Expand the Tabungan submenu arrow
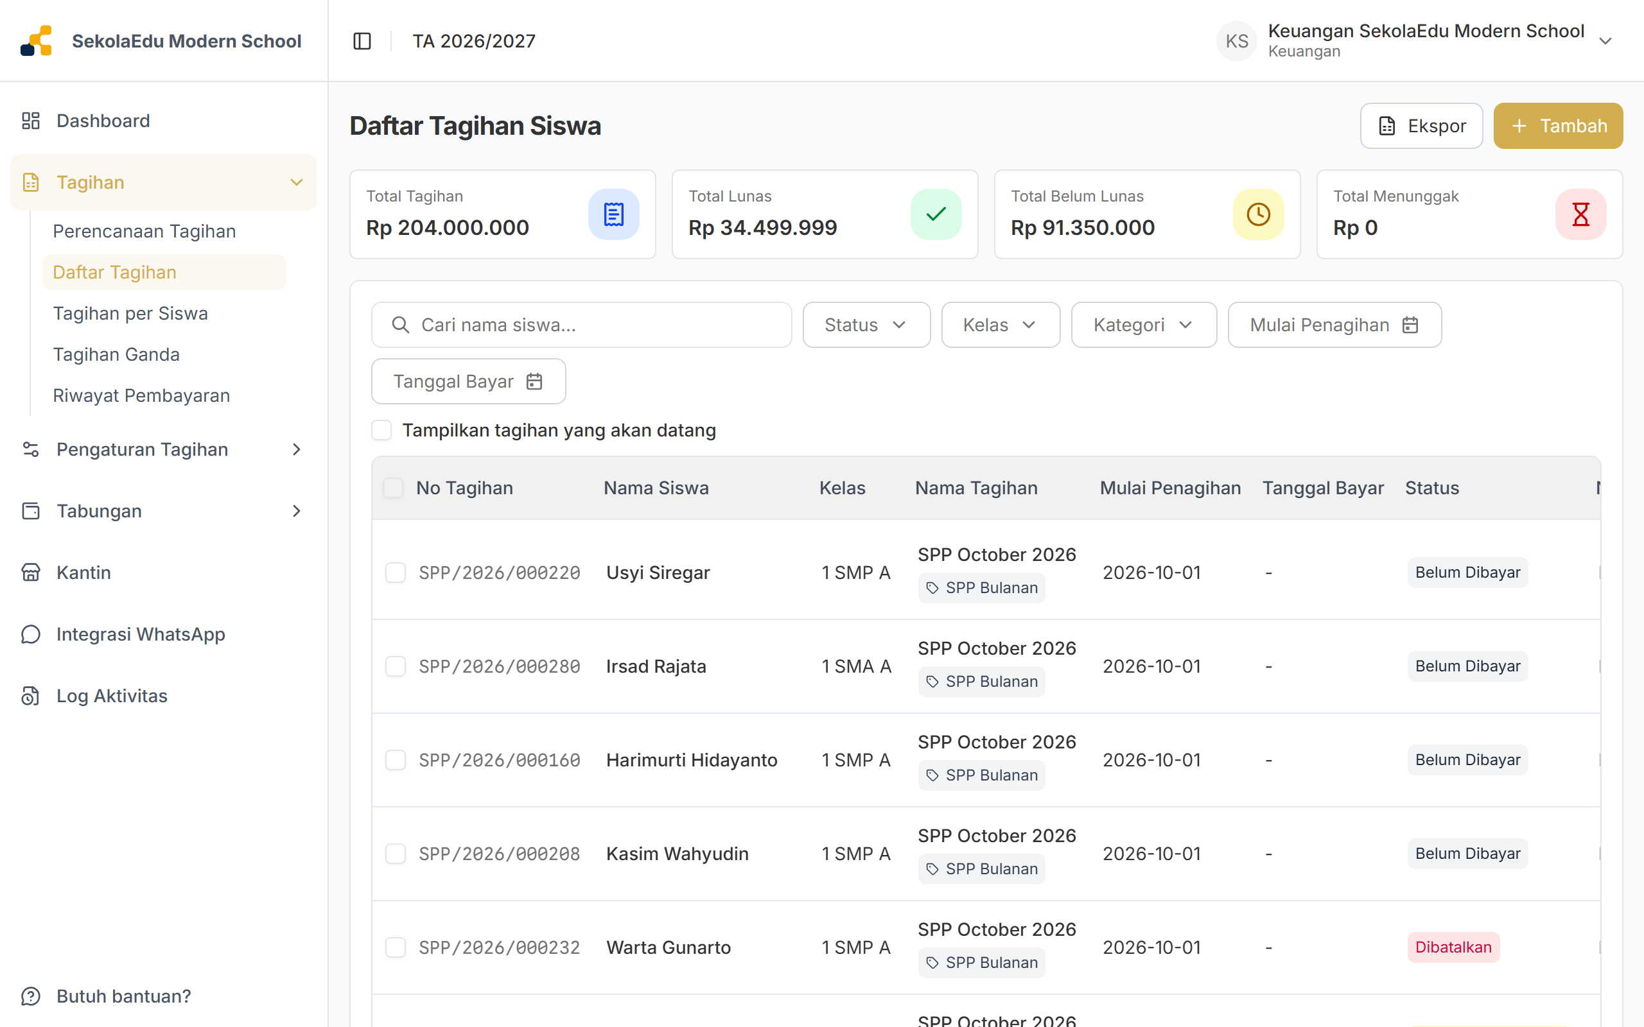The width and height of the screenshot is (1644, 1027). (296, 511)
